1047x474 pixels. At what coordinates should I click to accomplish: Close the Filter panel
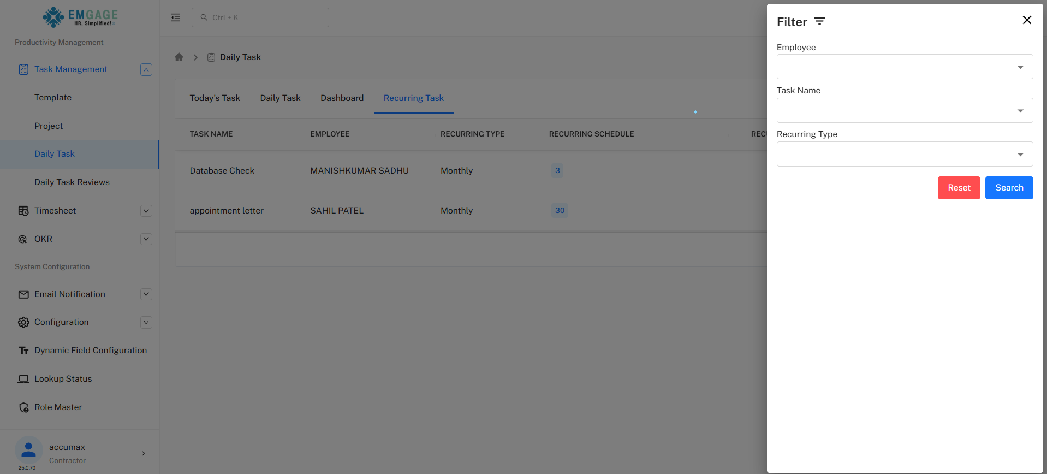tap(1026, 20)
